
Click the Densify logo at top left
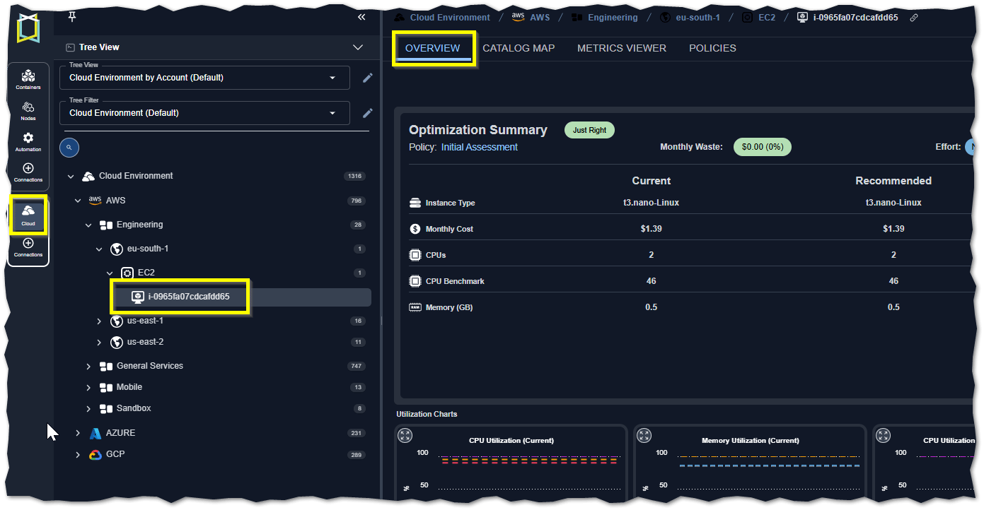tap(28, 28)
